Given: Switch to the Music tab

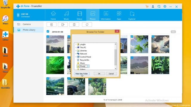Looking at the screenshot, I should (66, 15).
